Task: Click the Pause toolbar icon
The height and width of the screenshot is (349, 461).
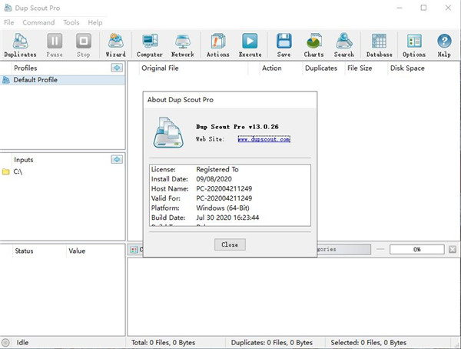Action: point(55,45)
